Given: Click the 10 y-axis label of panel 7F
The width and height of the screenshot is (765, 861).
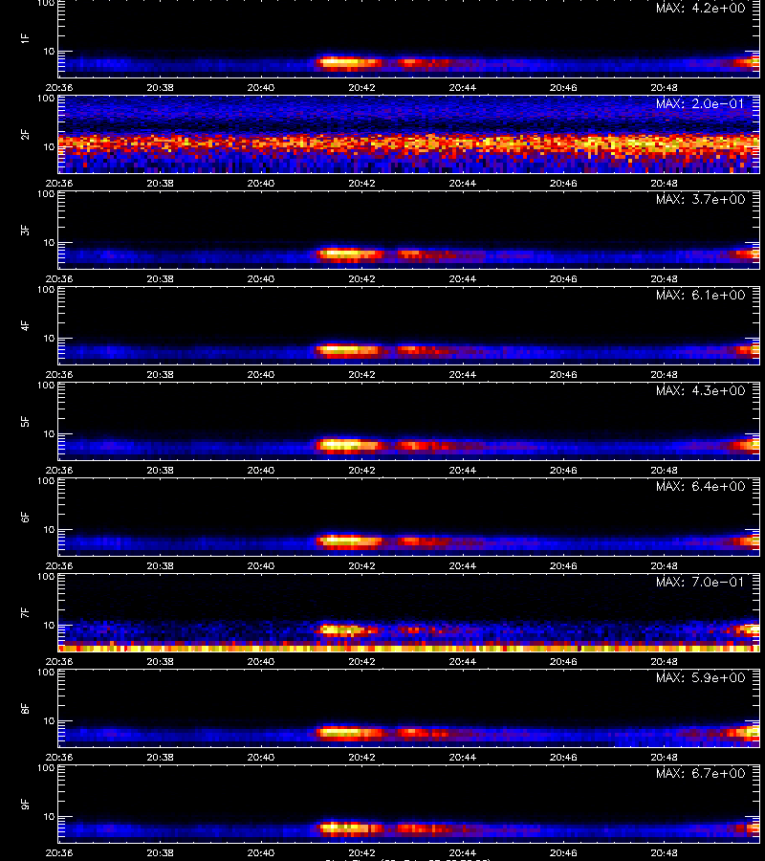Looking at the screenshot, I should click(x=49, y=625).
